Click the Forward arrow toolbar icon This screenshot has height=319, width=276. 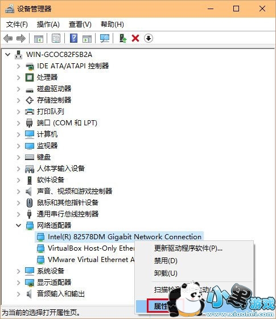21,38
